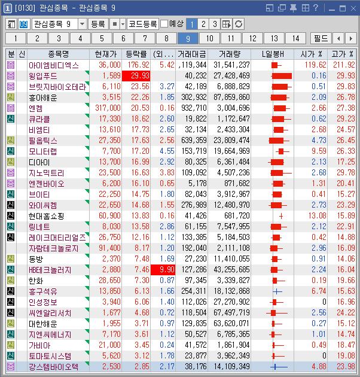Click the 종목명 column header
The height and width of the screenshot is (377, 360).
click(59, 54)
